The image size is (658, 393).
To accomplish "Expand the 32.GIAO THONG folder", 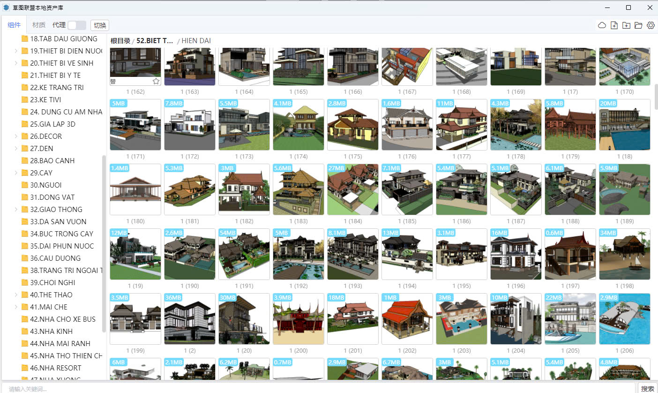I will [x=16, y=210].
